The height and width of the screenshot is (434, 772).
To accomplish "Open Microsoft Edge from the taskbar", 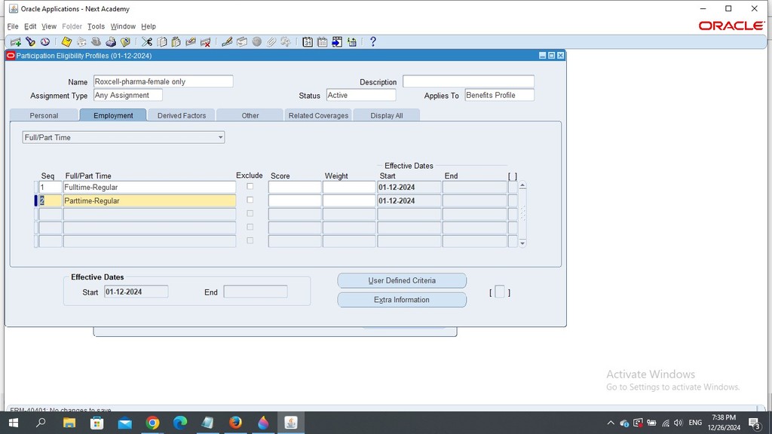I will pos(180,423).
